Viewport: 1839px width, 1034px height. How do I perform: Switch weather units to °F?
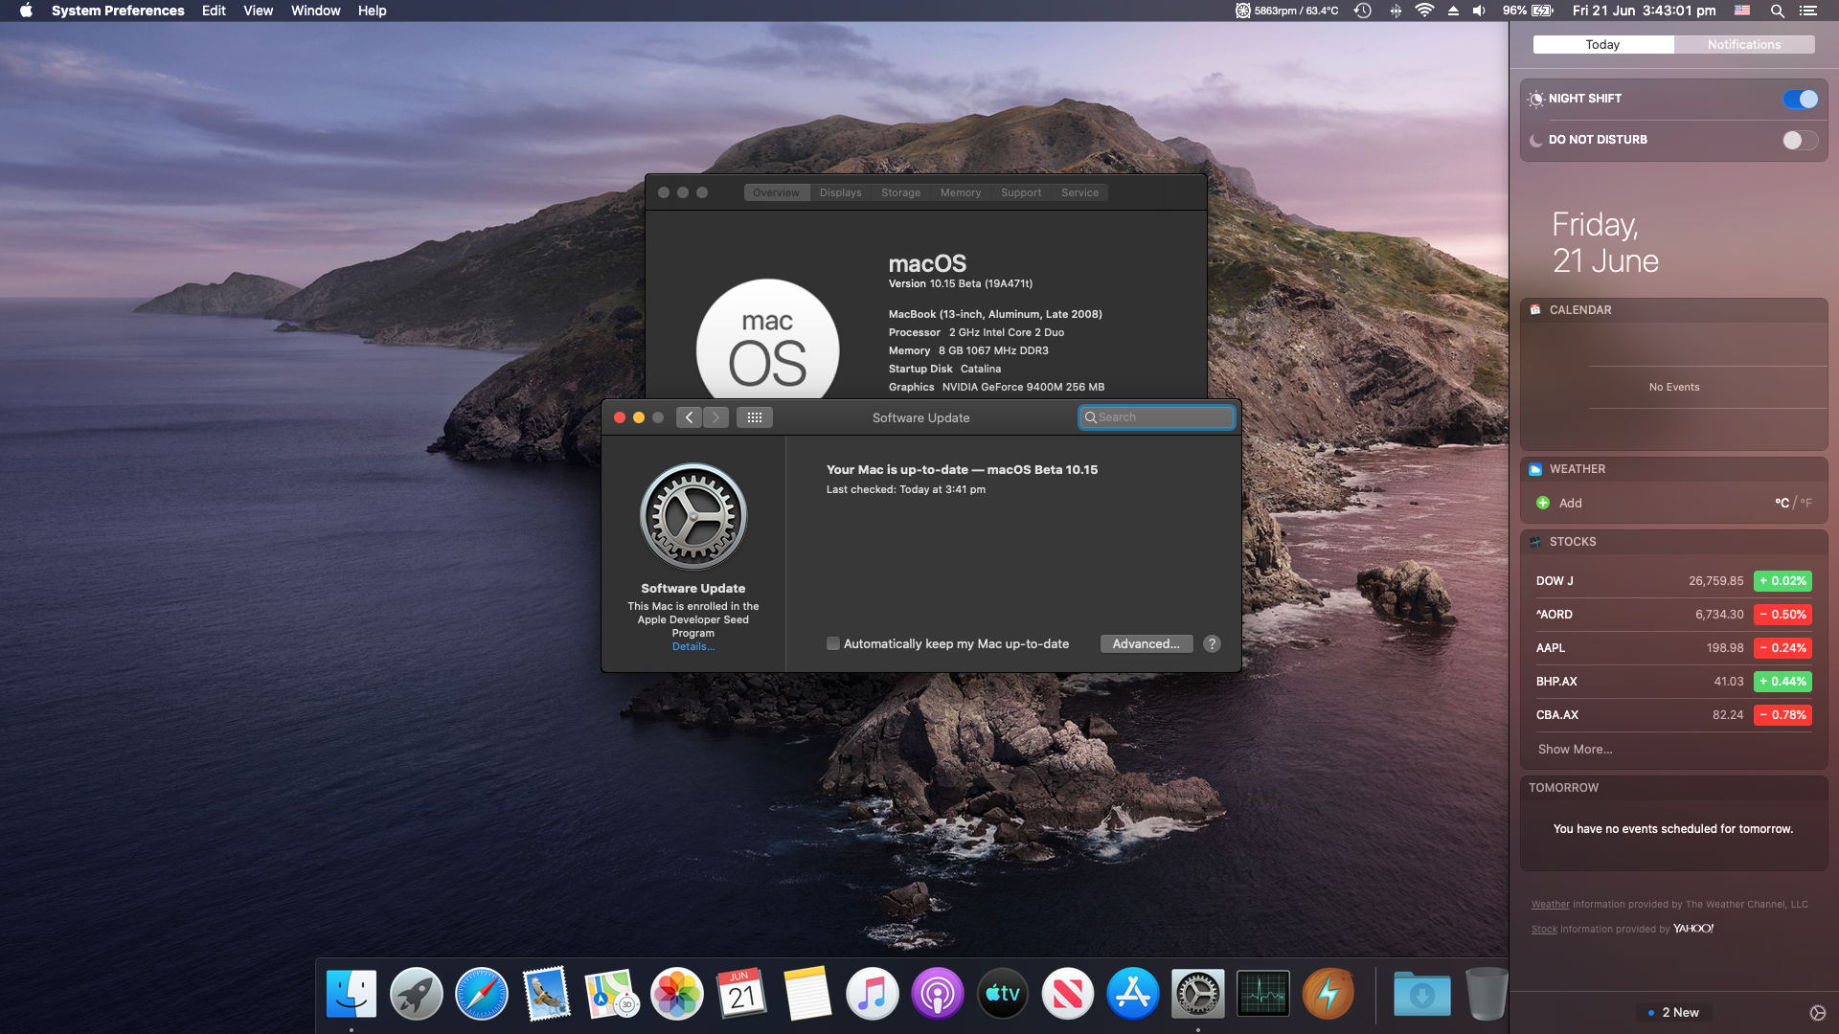click(1805, 503)
